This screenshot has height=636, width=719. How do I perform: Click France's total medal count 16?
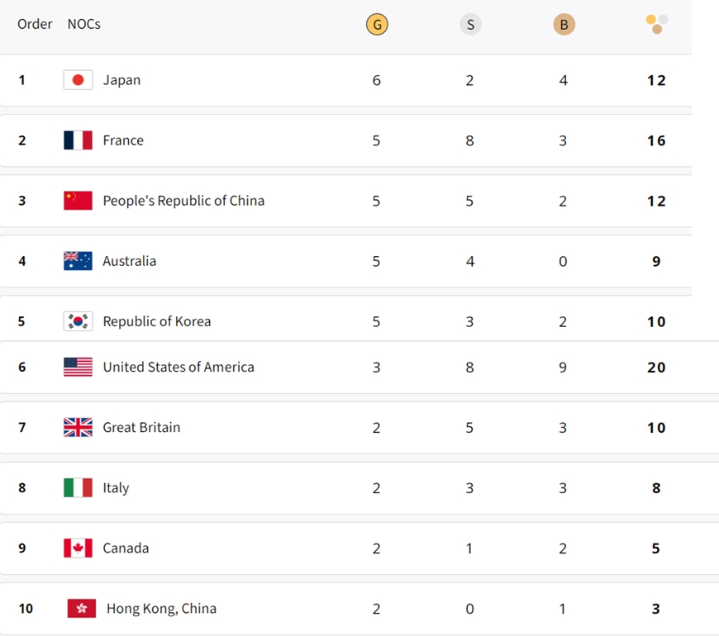point(656,140)
